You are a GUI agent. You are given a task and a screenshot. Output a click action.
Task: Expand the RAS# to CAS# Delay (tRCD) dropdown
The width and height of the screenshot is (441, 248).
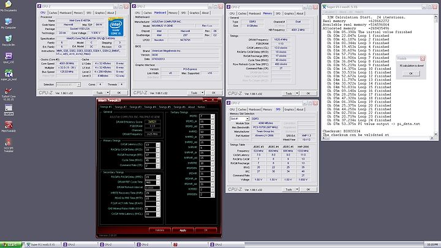[x=158, y=150]
